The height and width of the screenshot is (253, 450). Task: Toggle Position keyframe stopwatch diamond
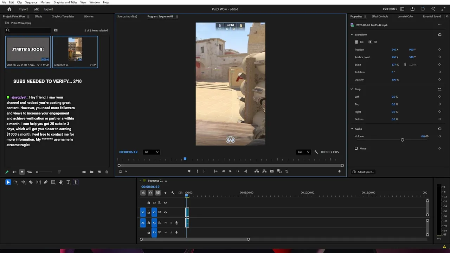pyautogui.click(x=439, y=50)
